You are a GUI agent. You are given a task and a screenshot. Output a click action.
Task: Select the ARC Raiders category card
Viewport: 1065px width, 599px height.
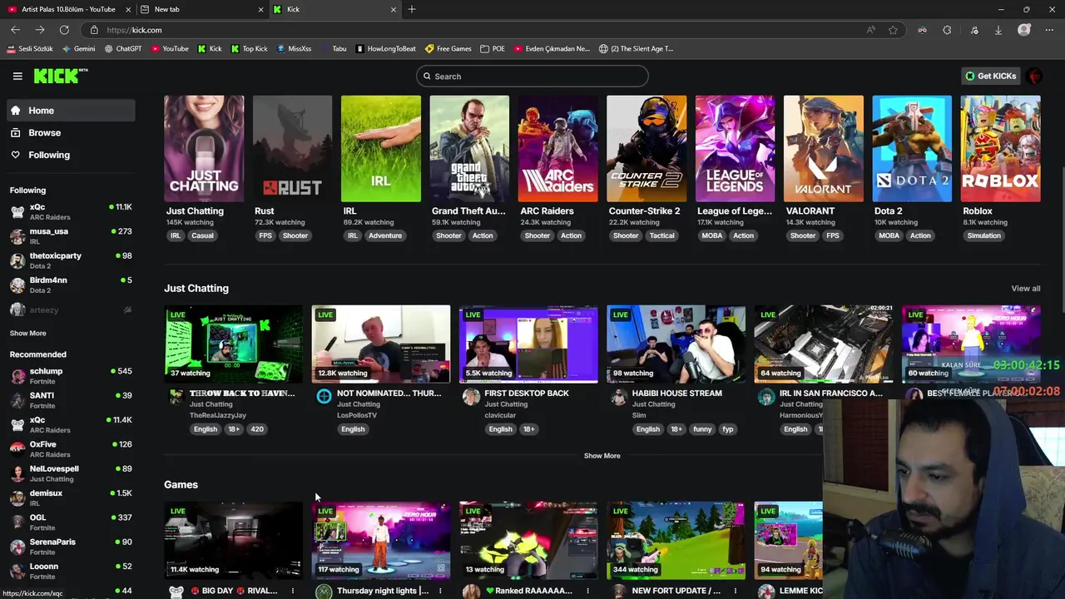557,149
